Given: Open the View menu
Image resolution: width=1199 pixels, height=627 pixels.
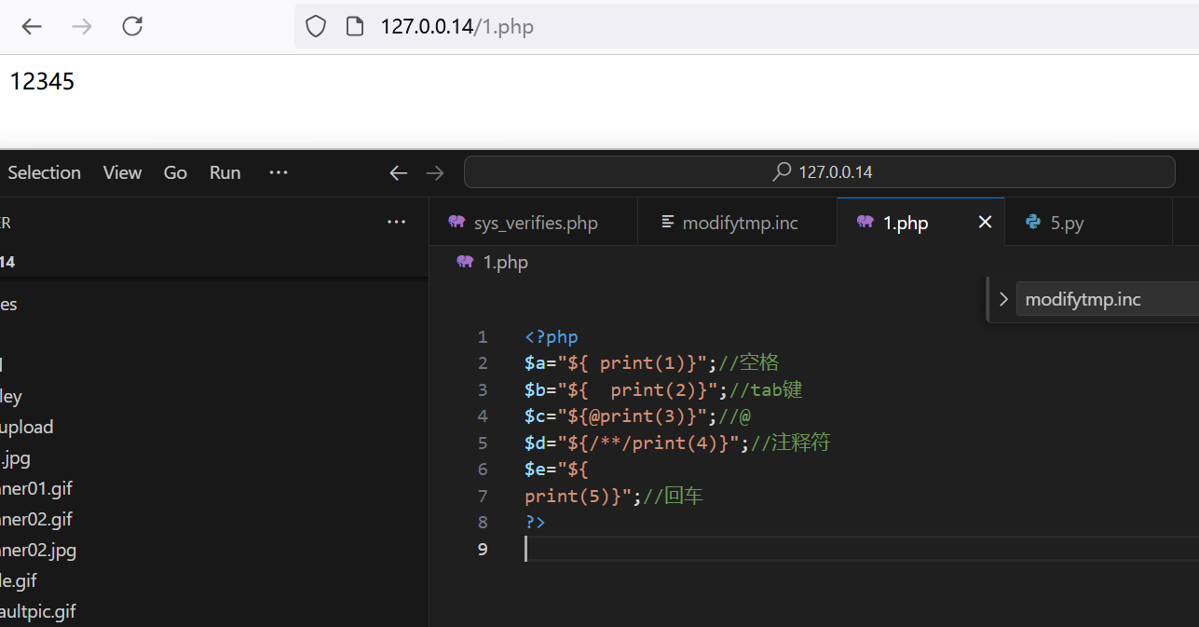Looking at the screenshot, I should [122, 172].
